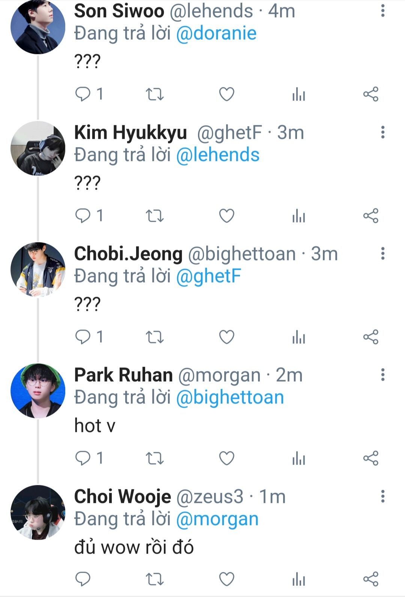Open the @doranie profile mention link
The image size is (405, 597).
pos(216,33)
